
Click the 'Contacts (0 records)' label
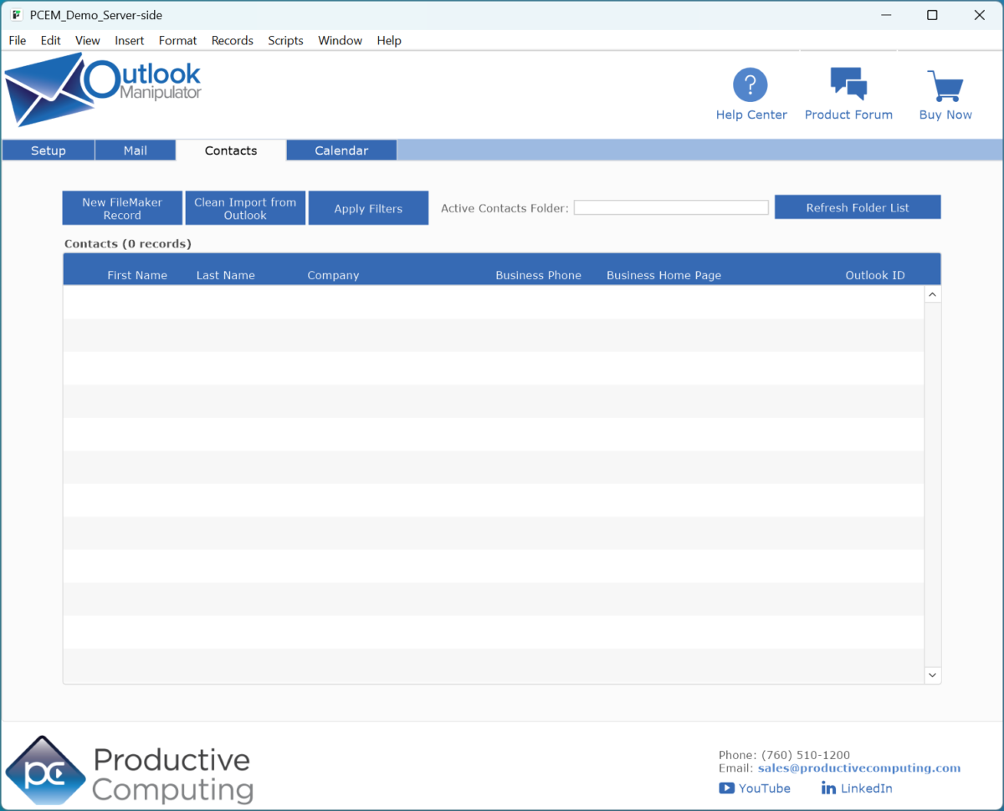coord(128,244)
